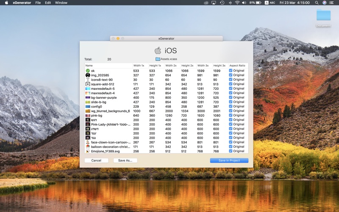The height and width of the screenshot is (212, 339).
Task: Click pink-bg thumbnail icon
Action: coord(88,115)
